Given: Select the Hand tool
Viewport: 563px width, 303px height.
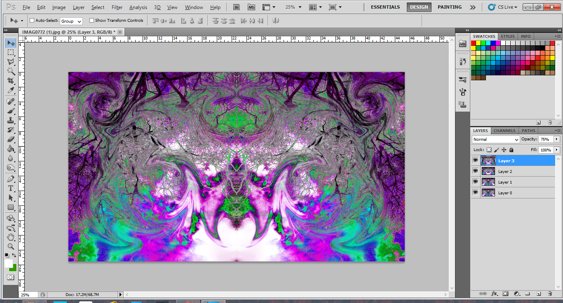Looking at the screenshot, I should click(x=11, y=237).
